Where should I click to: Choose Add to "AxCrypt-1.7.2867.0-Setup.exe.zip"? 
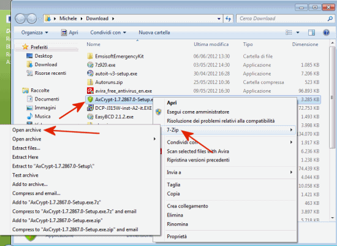(58, 220)
